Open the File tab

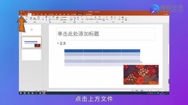(x=21, y=14)
